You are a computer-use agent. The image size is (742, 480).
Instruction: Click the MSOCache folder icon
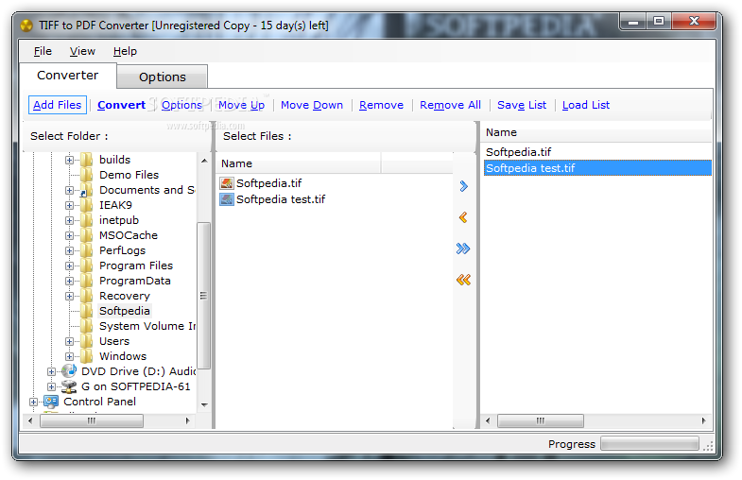click(x=87, y=235)
